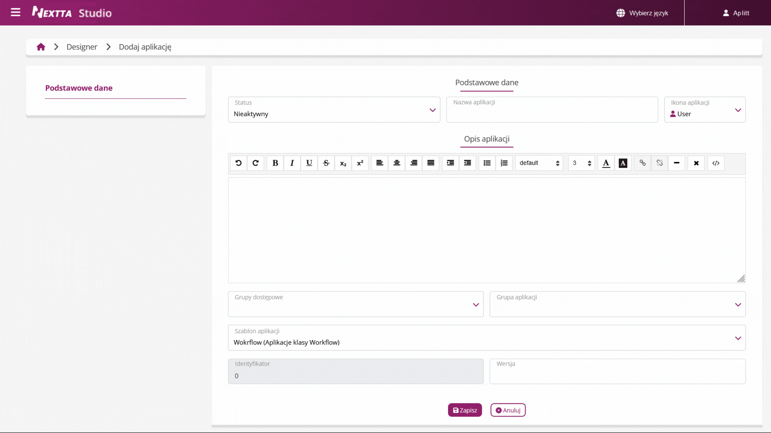Open the text color picker
Viewport: 771px width, 433px height.
[x=606, y=163]
